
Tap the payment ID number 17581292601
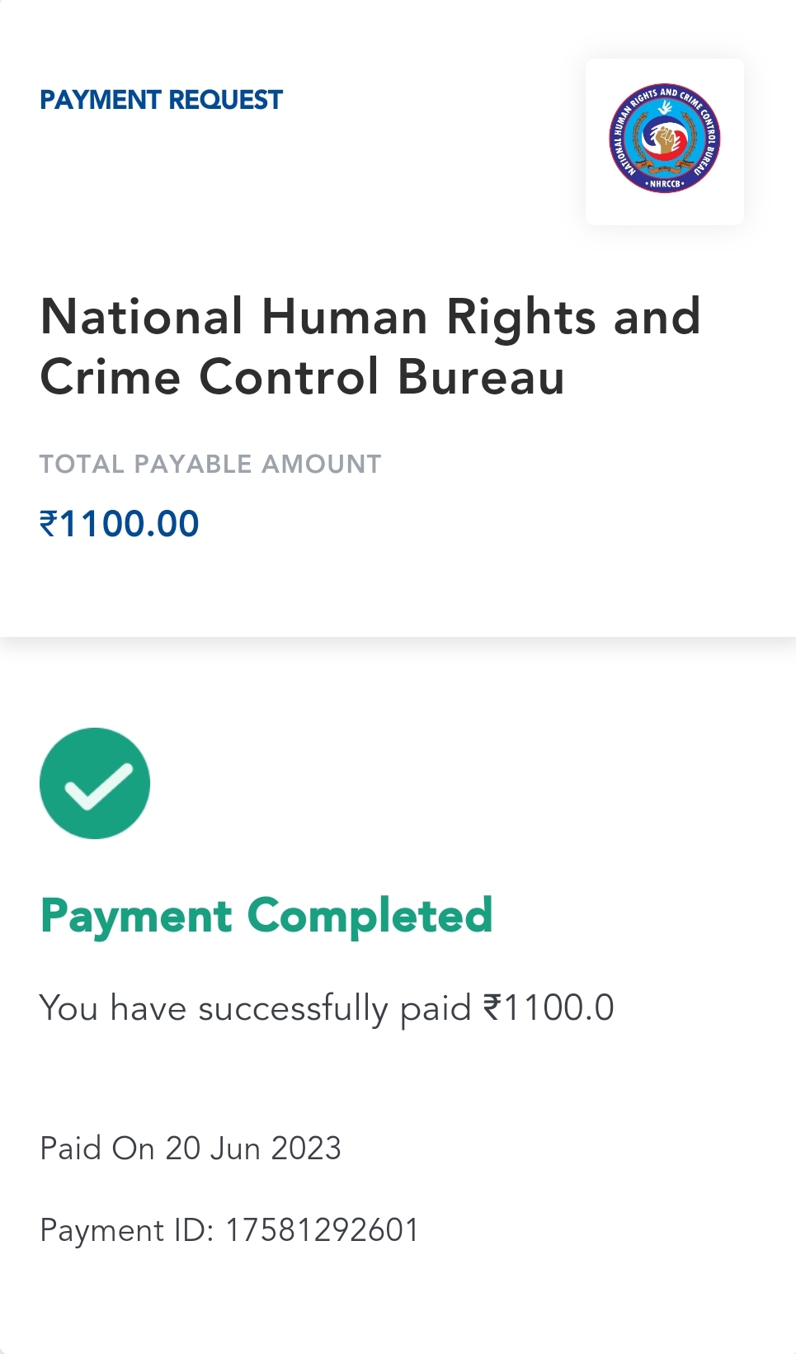point(322,1230)
